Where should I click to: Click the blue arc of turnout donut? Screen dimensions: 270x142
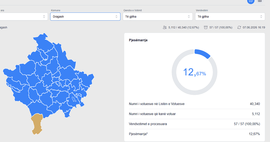pyautogui.click(x=203, y=53)
